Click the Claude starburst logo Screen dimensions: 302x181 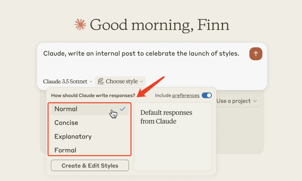(80, 25)
